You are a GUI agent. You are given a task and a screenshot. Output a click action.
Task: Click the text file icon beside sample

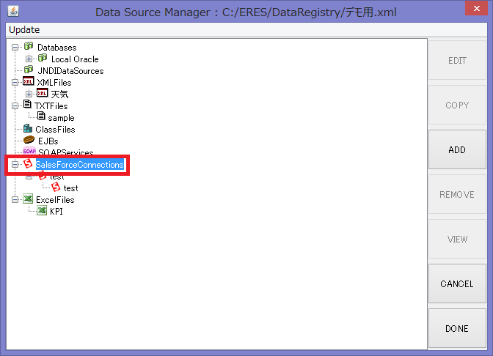[x=41, y=116]
